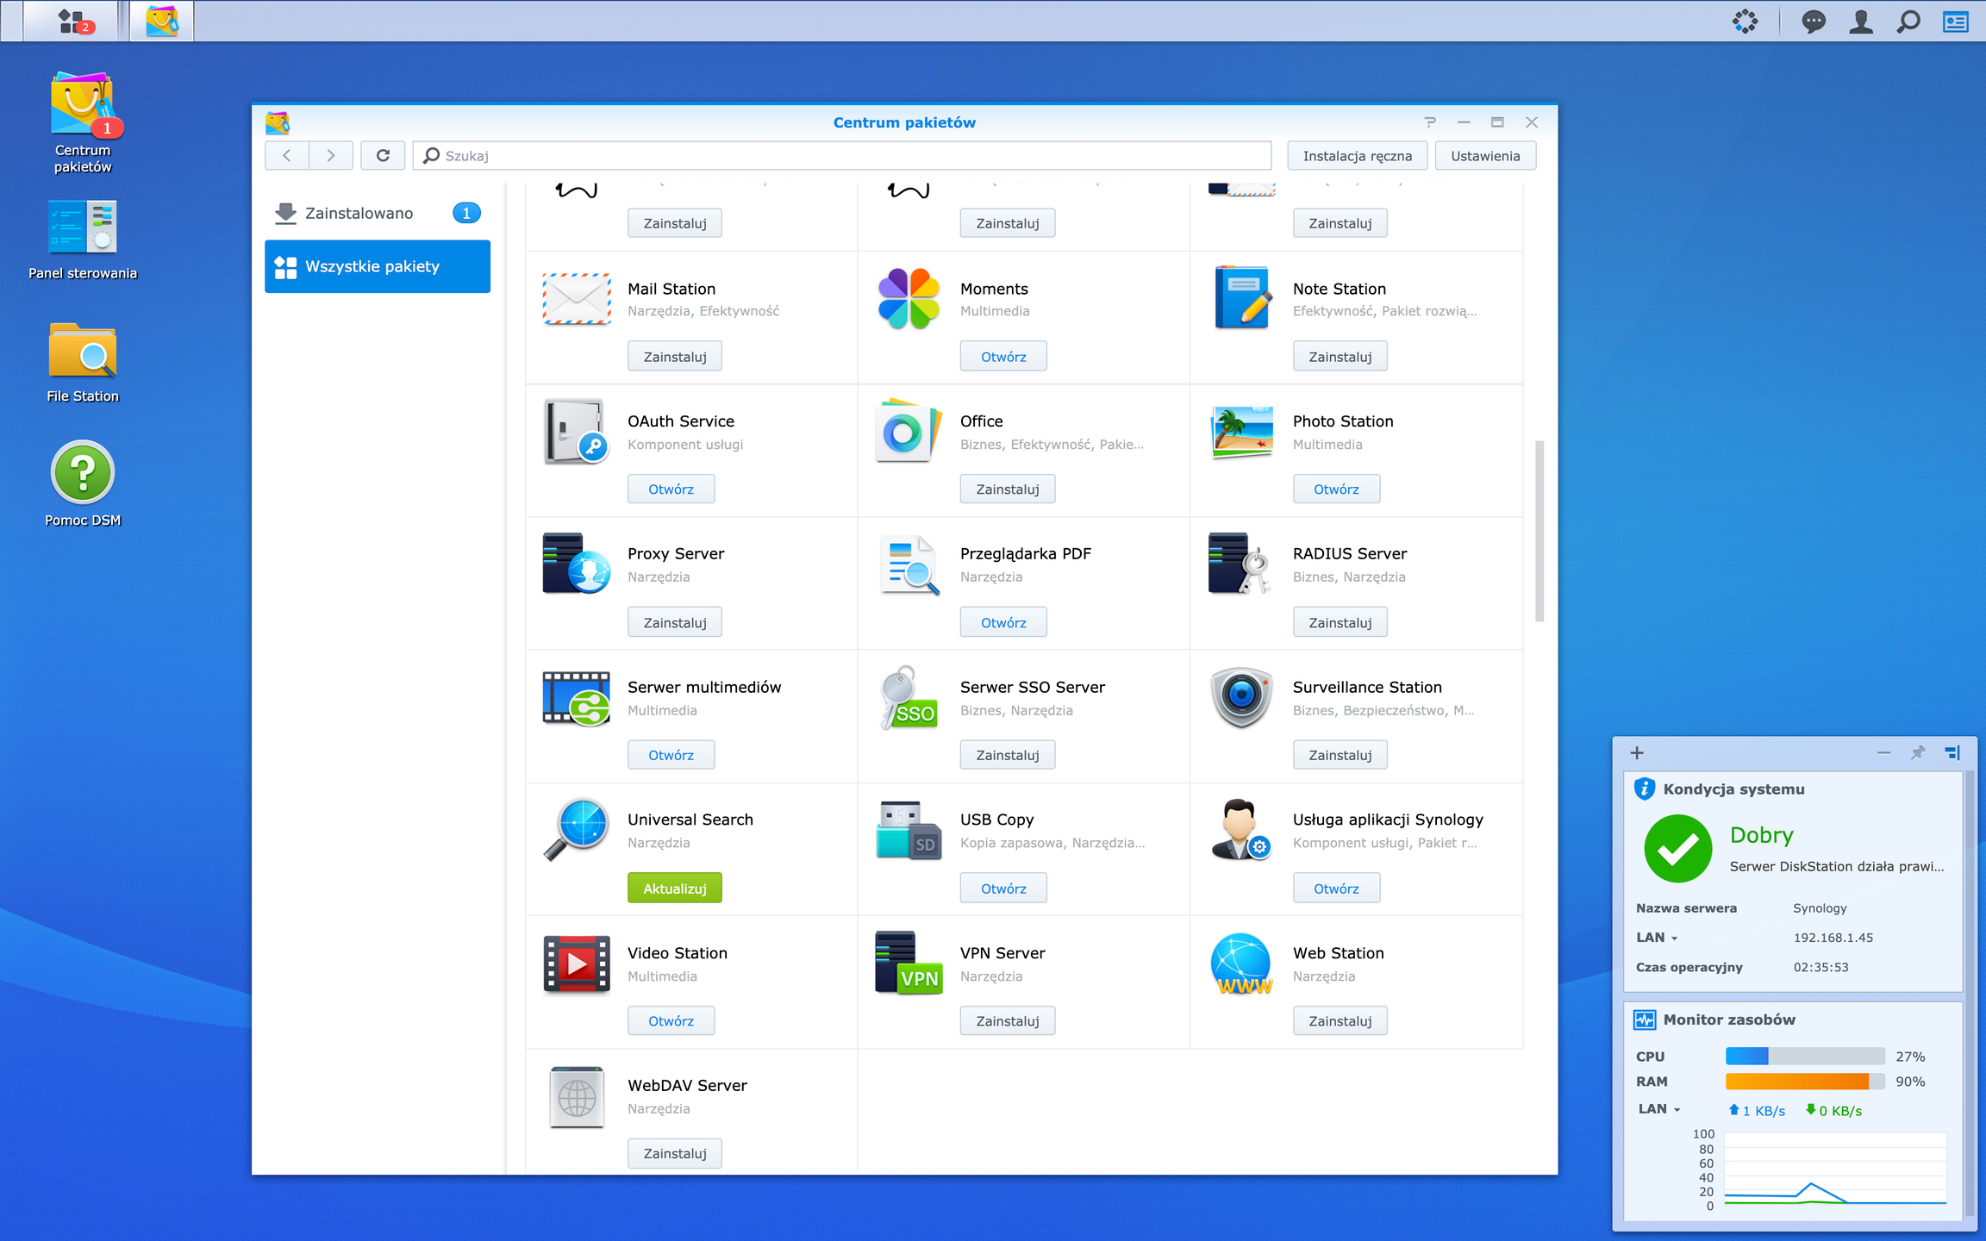1986x1241 pixels.
Task: Open Photo Station with Otwórz
Action: click(1336, 489)
